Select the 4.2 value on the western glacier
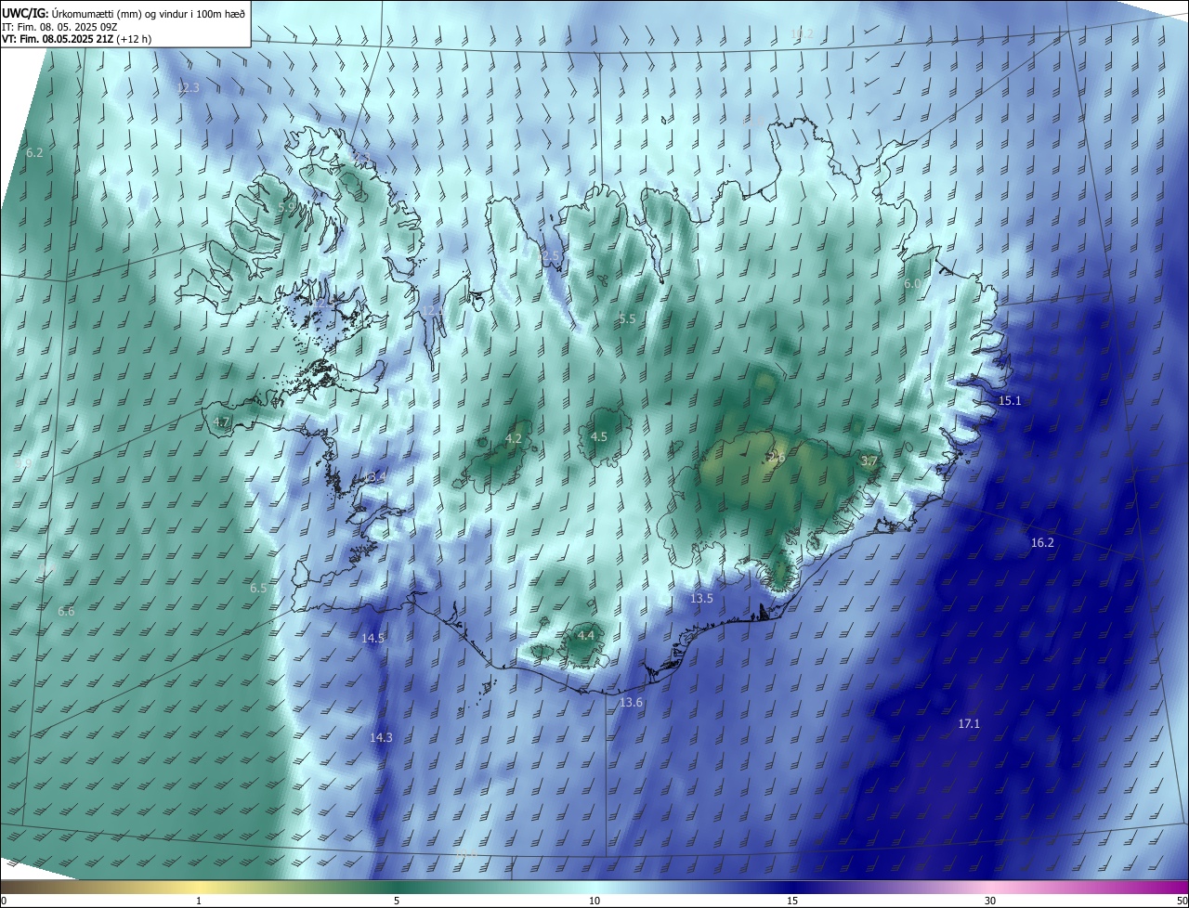The image size is (1189, 908). click(513, 438)
